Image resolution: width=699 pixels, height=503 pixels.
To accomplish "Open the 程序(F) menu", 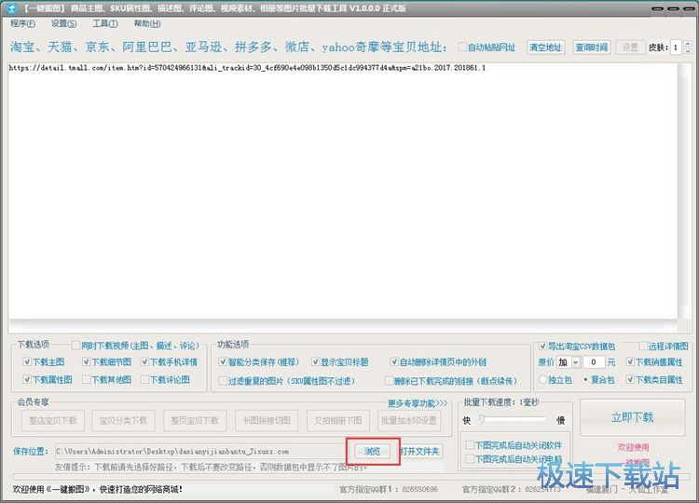I will click(x=22, y=23).
